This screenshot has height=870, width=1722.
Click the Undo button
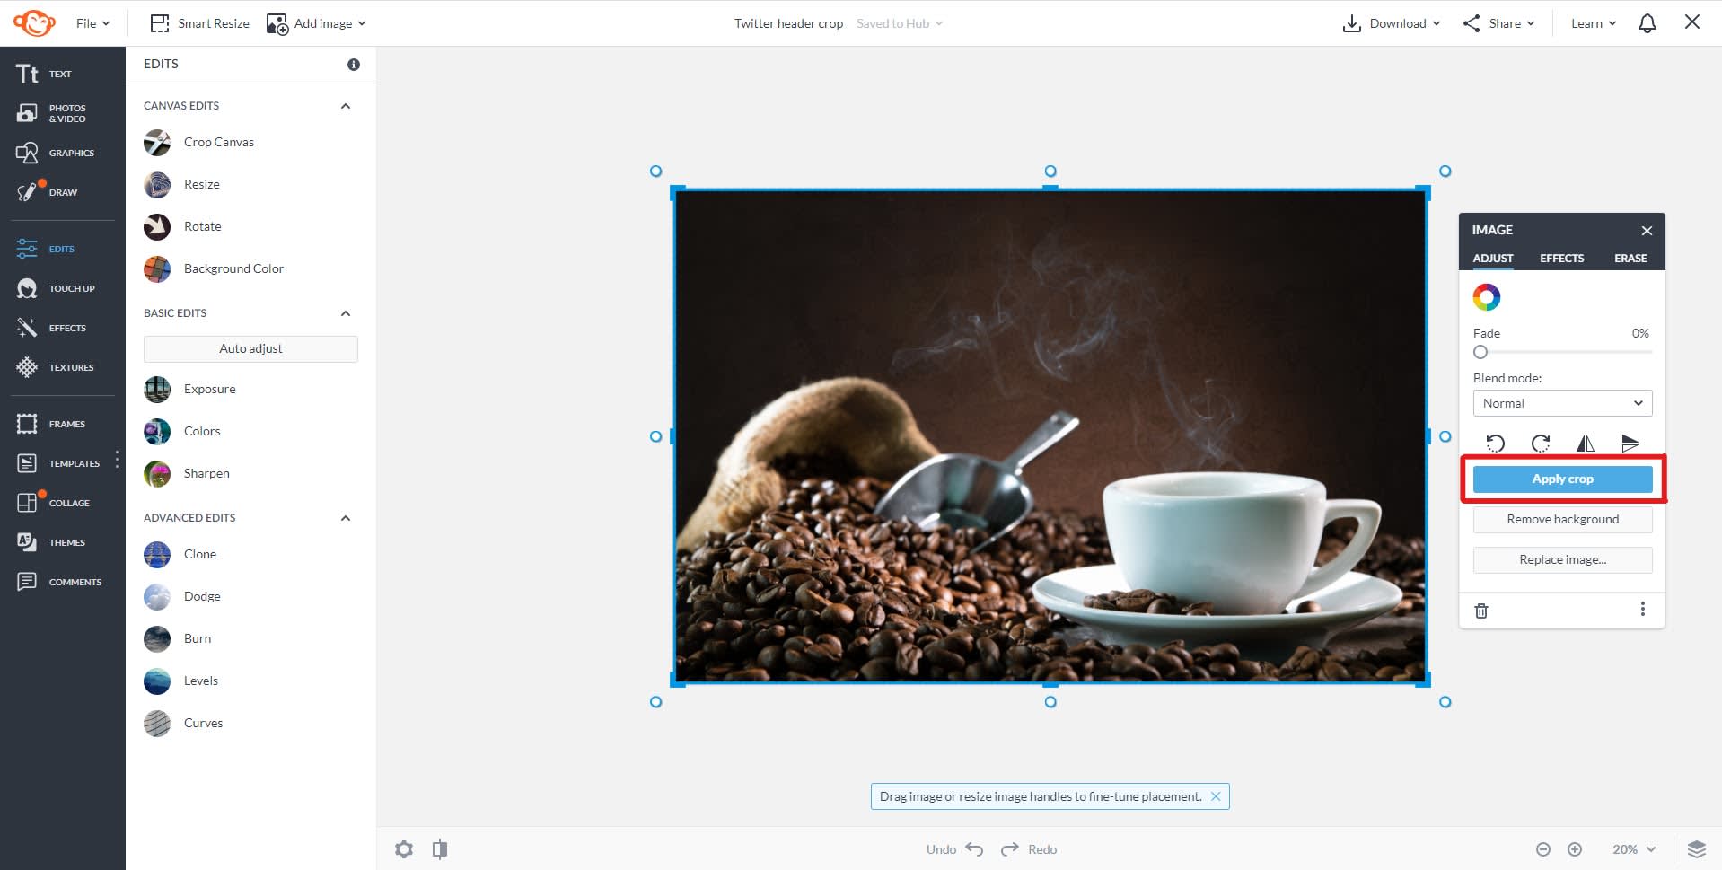(x=955, y=849)
